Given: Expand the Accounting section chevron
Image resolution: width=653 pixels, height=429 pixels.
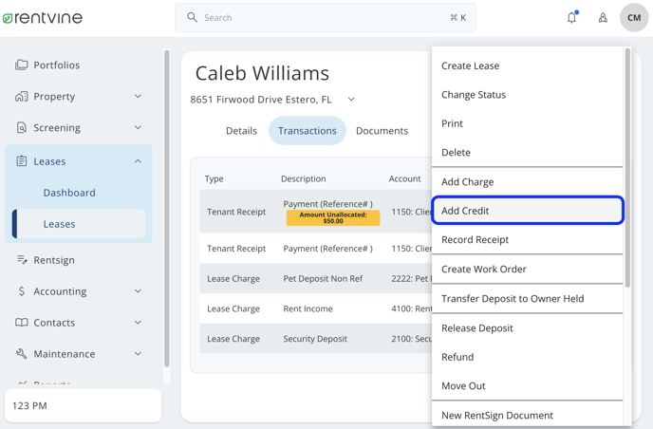Looking at the screenshot, I should click(x=138, y=291).
